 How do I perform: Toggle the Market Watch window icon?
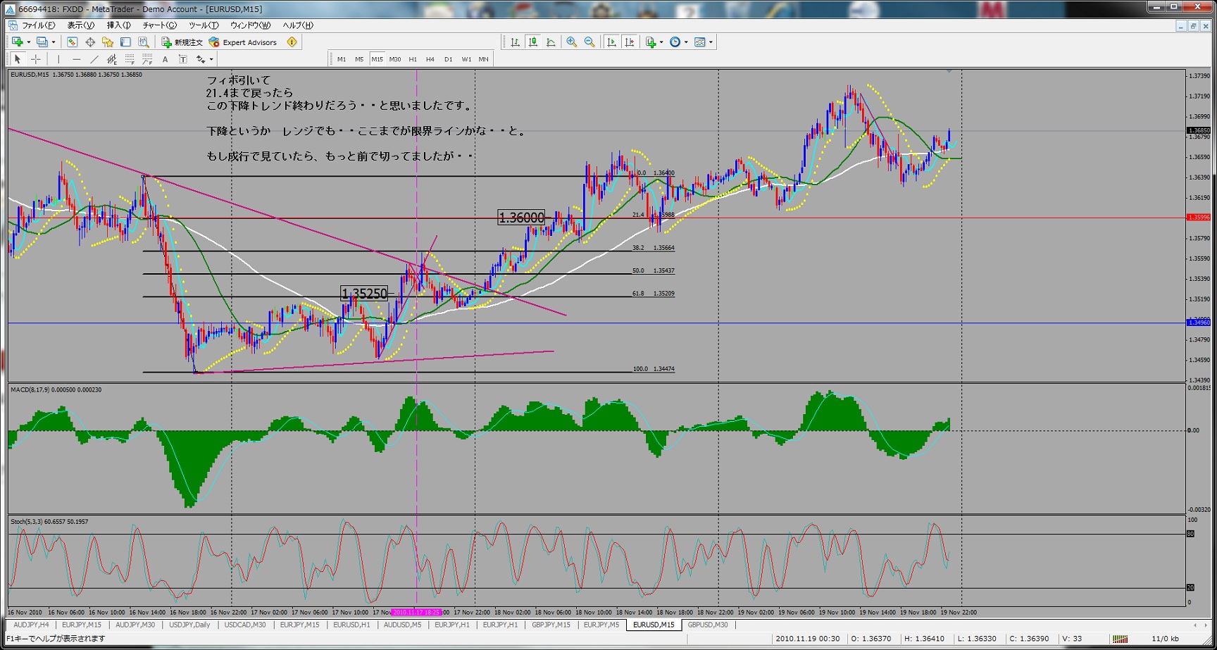click(72, 42)
